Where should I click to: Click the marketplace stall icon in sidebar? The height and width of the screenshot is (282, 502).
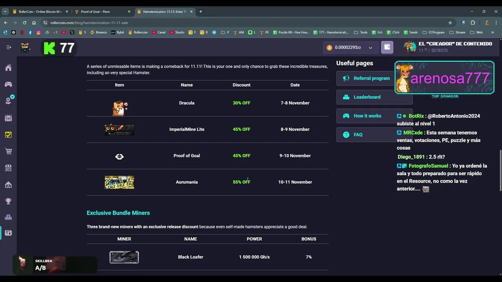pyautogui.click(x=8, y=168)
